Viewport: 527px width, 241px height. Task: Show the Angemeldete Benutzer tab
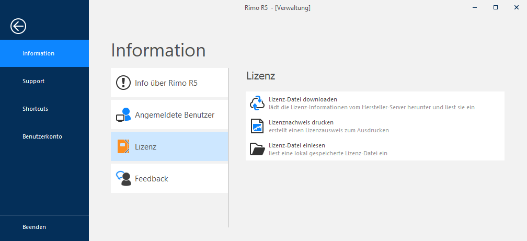click(x=169, y=114)
